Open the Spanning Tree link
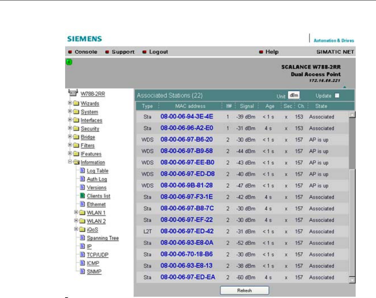This screenshot has height=298, width=376. tap(103, 238)
